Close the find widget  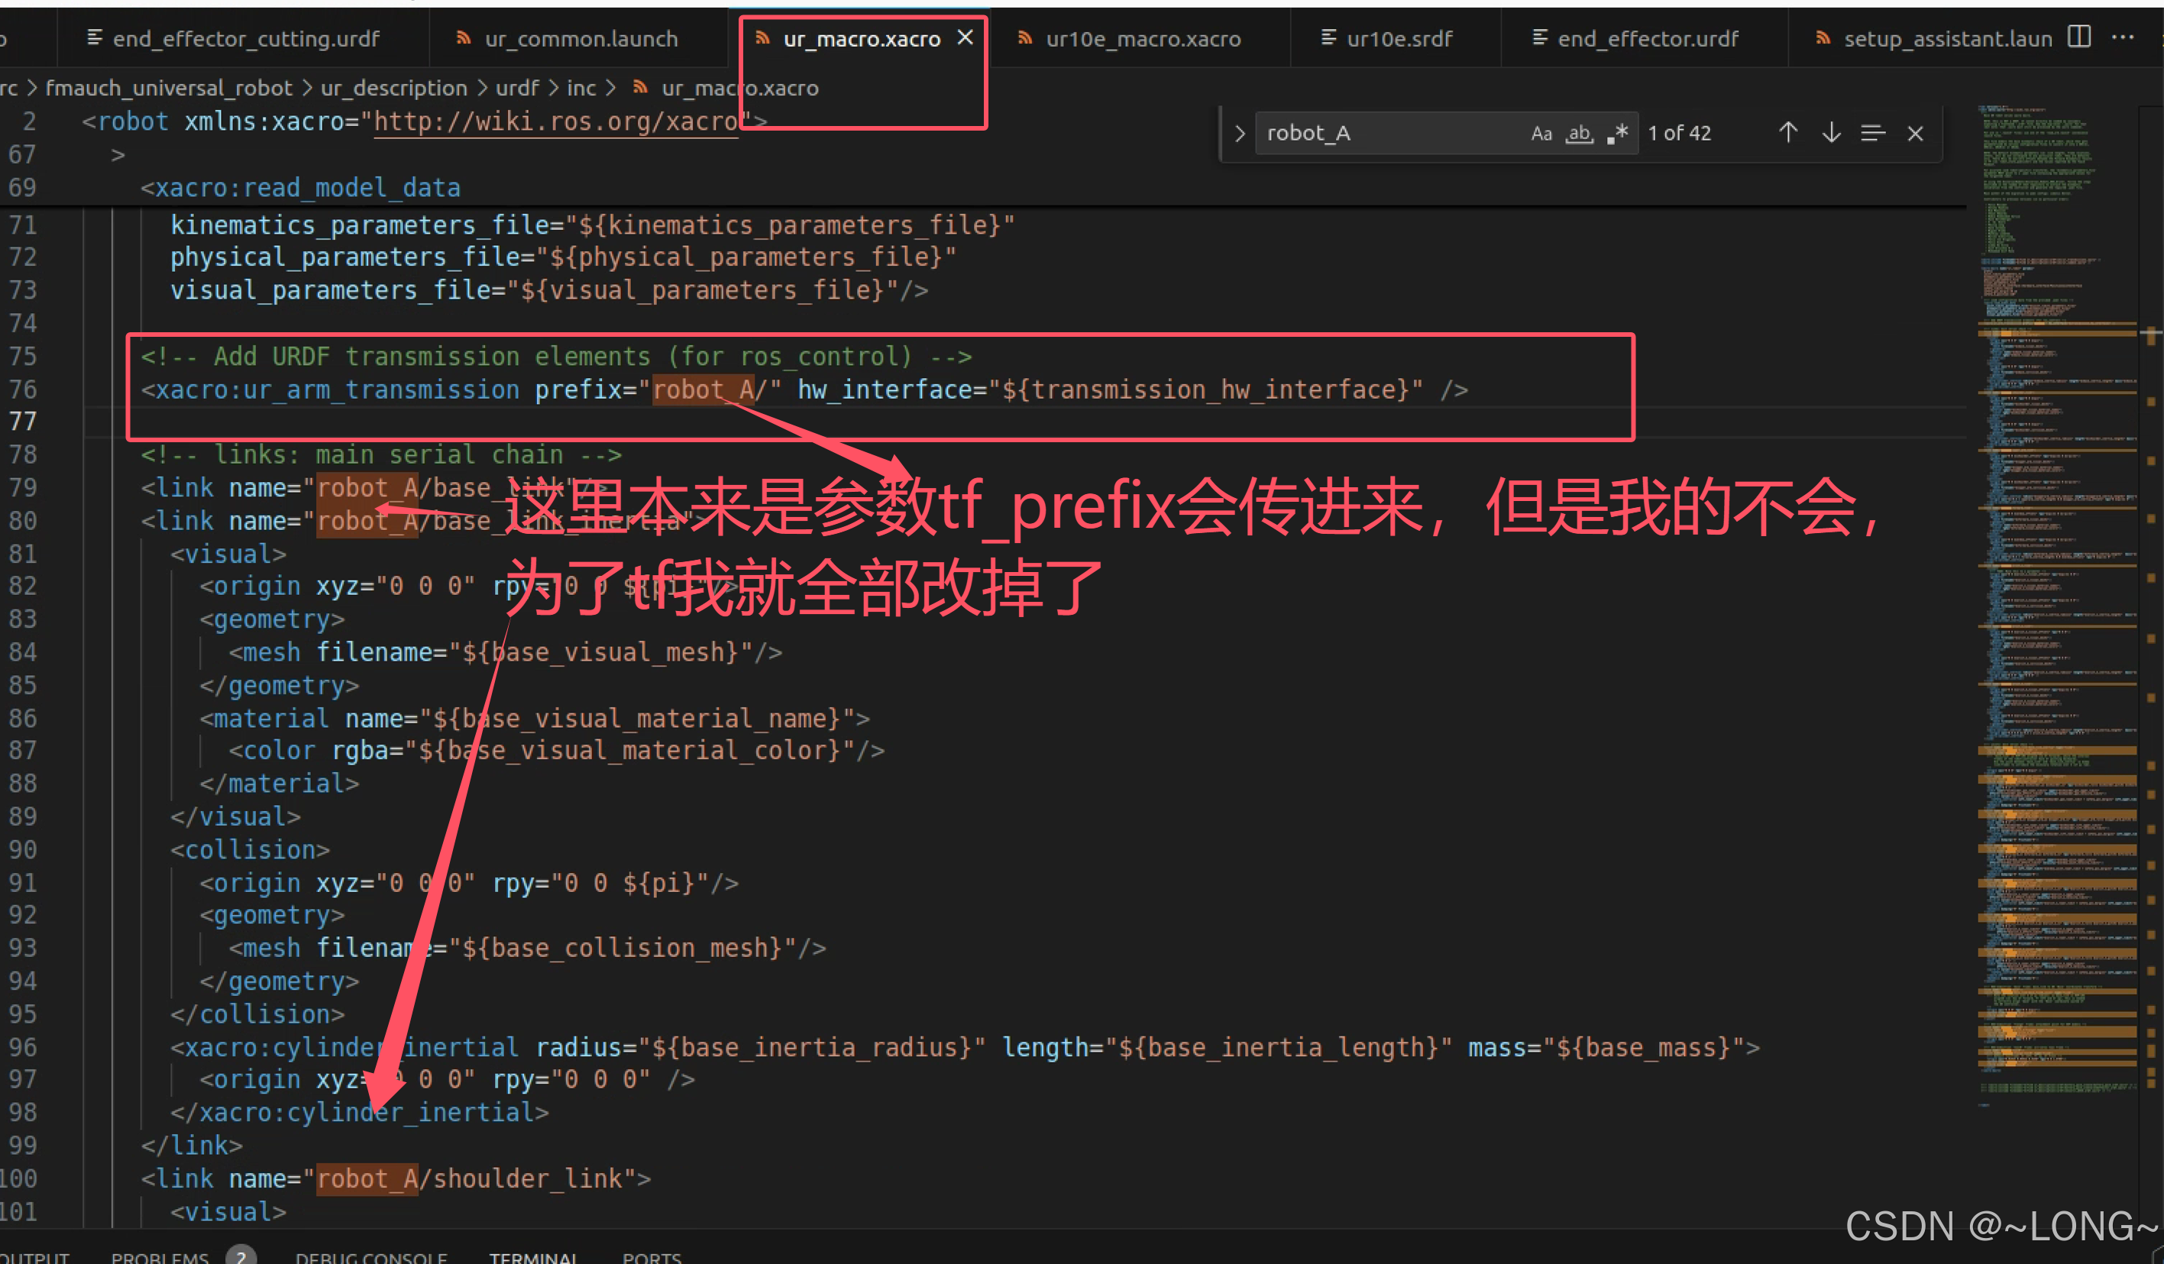point(1915,133)
